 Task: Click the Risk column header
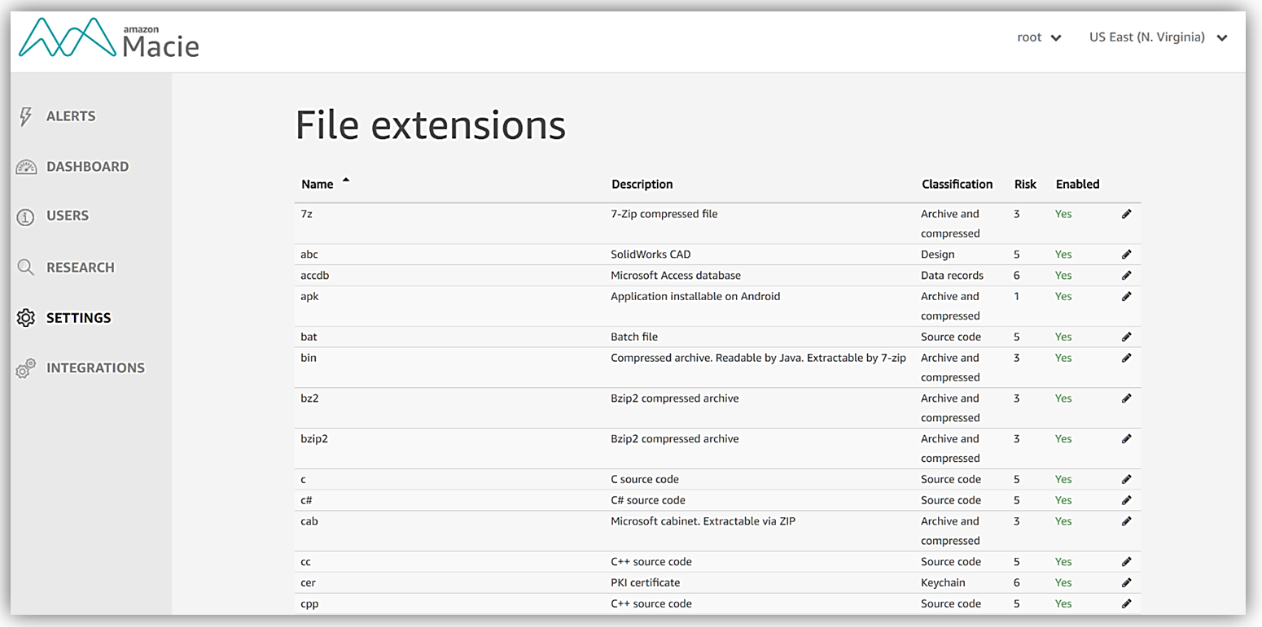coord(1025,185)
